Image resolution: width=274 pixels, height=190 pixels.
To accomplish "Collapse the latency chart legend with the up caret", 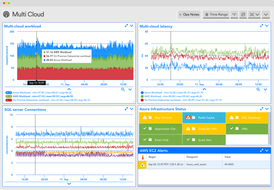I will point(204,89).
